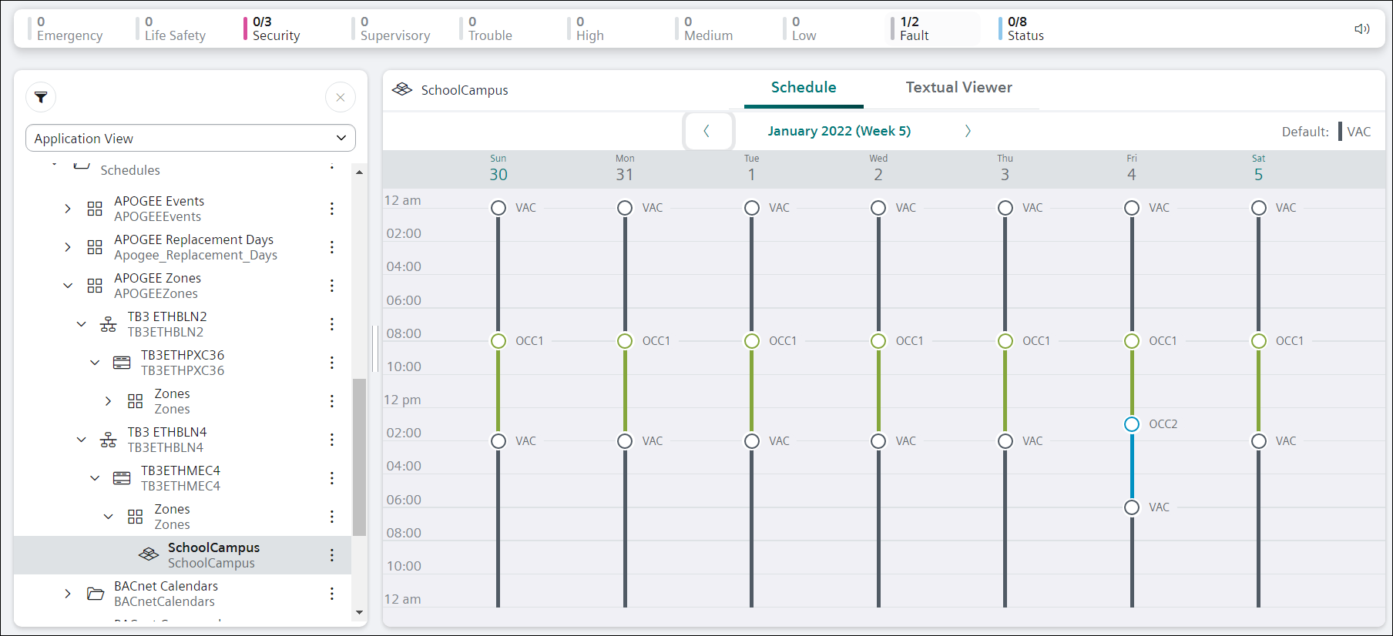The width and height of the screenshot is (1393, 636).
Task: Click Friday's OCC2 schedule marker
Action: 1131,424
